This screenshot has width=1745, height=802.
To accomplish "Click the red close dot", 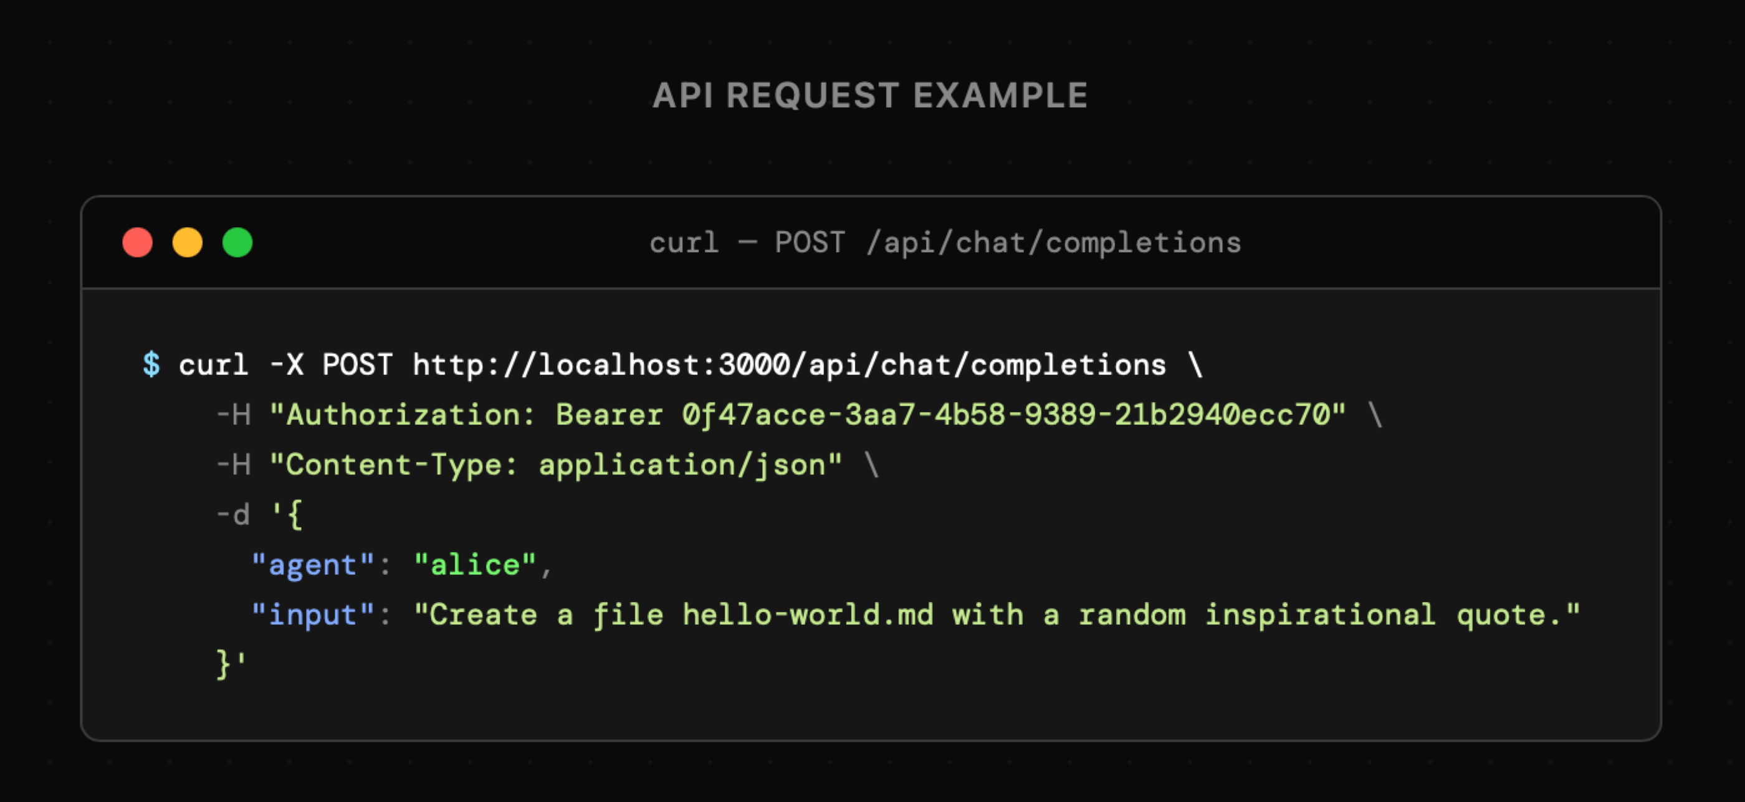I will pos(138,242).
